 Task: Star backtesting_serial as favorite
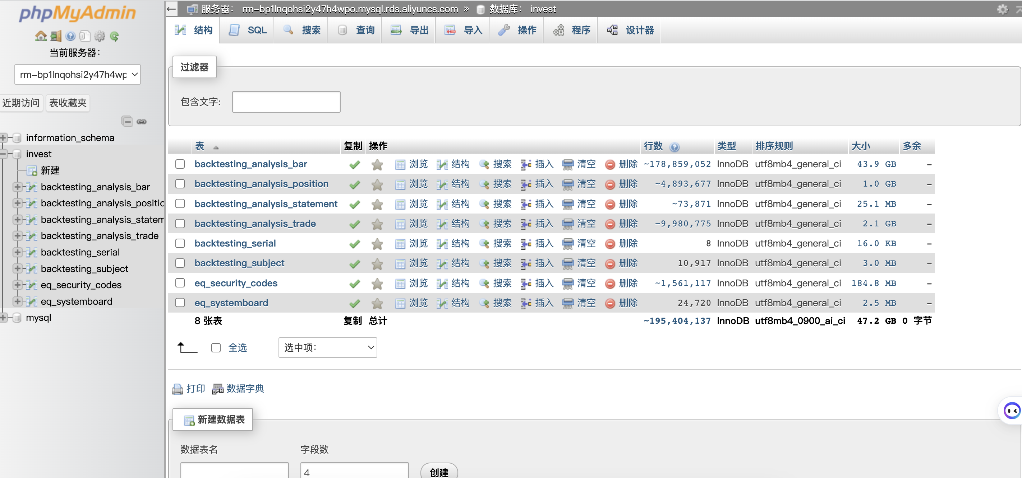point(377,243)
